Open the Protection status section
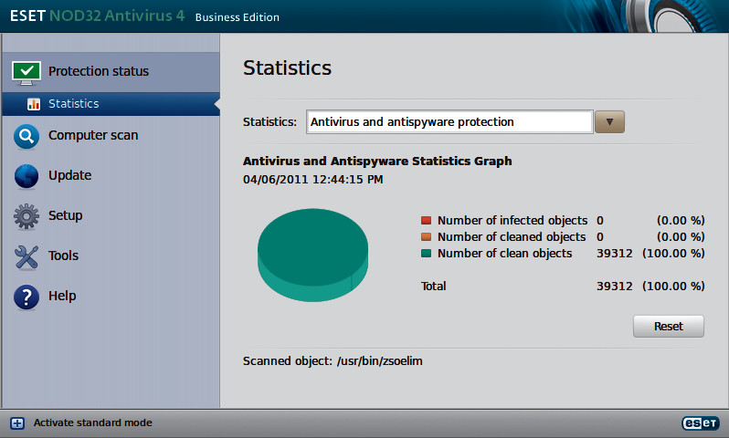This screenshot has width=729, height=438. (111, 71)
